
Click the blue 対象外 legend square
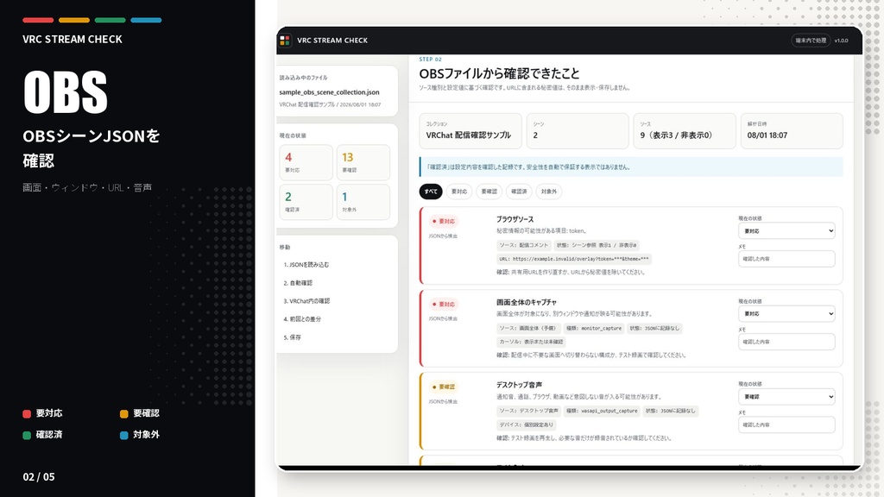tap(124, 435)
